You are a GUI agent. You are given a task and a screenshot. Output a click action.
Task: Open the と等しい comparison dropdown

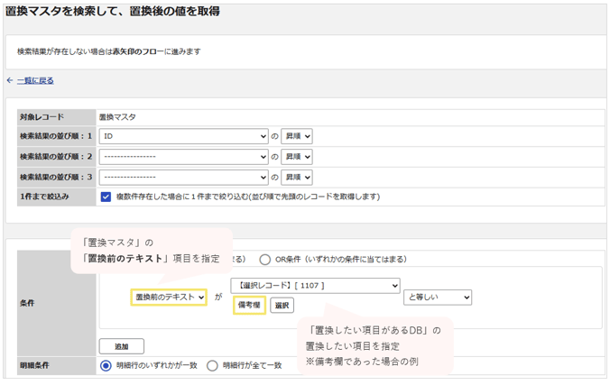point(438,298)
